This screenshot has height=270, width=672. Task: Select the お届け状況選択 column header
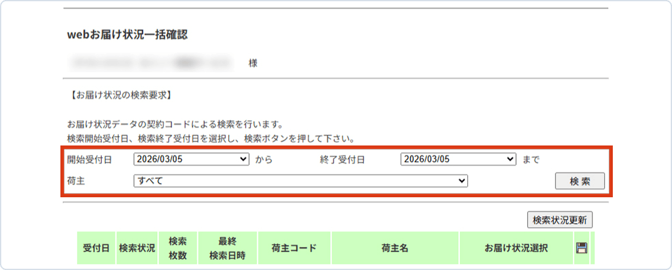(516, 248)
